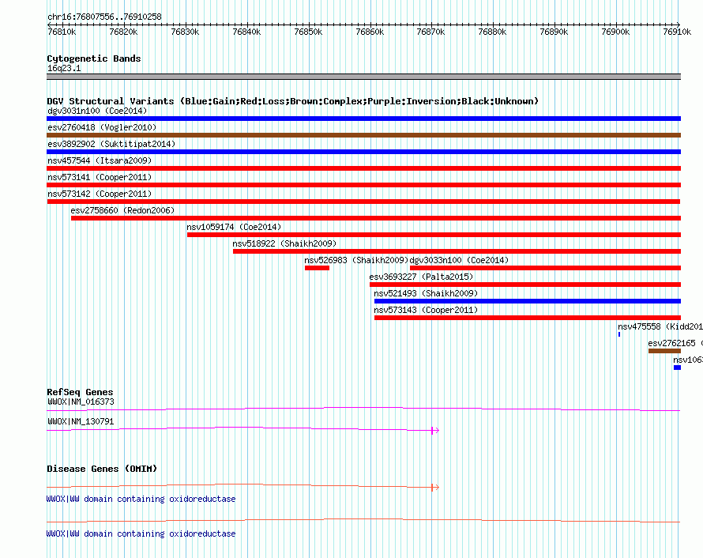Select the WWOX NM_016373 magenta transcript line
This screenshot has width=703, height=558.
point(363,409)
